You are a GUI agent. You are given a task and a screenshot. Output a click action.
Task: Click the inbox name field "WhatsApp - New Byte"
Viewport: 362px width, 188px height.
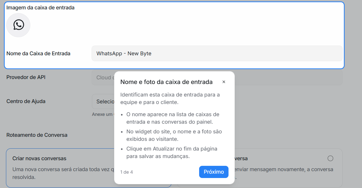click(x=217, y=53)
